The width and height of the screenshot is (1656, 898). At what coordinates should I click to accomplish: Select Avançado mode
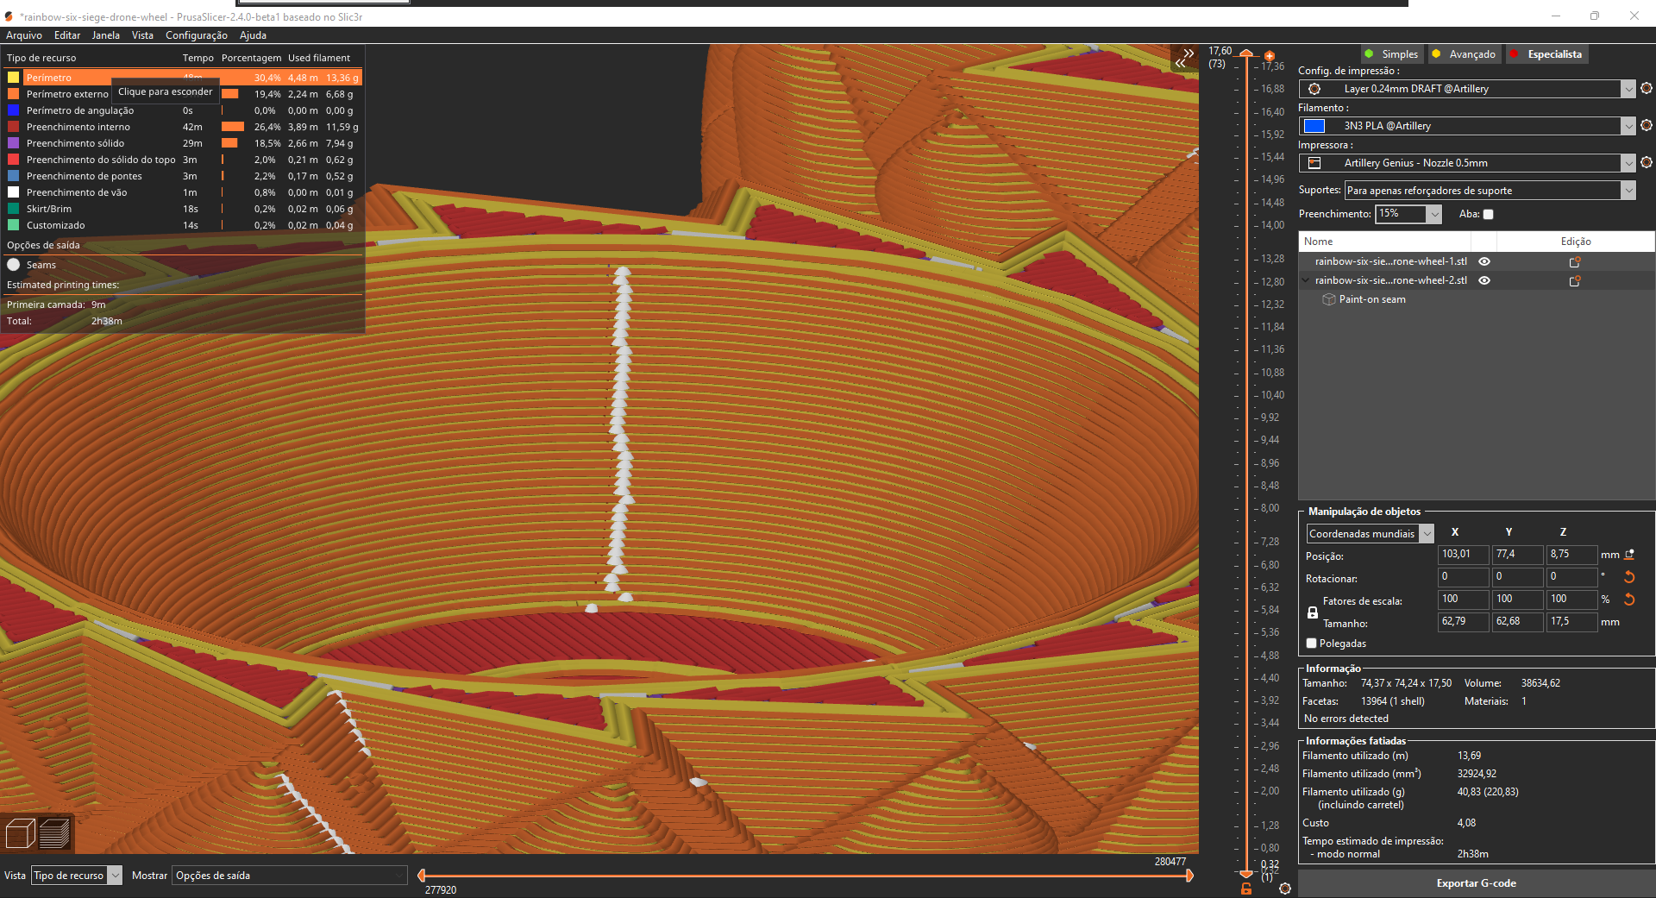click(x=1464, y=54)
